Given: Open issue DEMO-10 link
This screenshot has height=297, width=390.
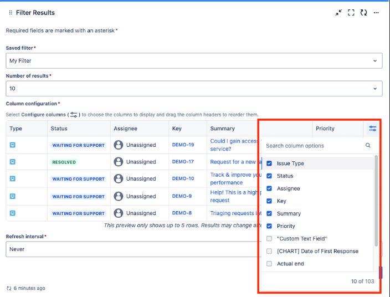Looking at the screenshot, I should pos(183,178).
